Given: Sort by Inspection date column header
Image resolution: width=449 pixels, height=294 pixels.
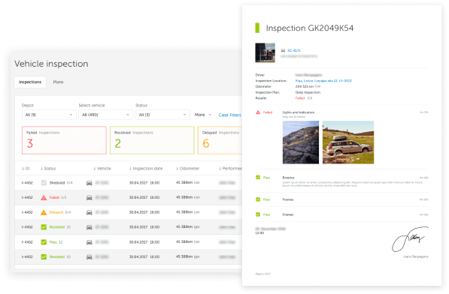Looking at the screenshot, I should click(x=146, y=169).
